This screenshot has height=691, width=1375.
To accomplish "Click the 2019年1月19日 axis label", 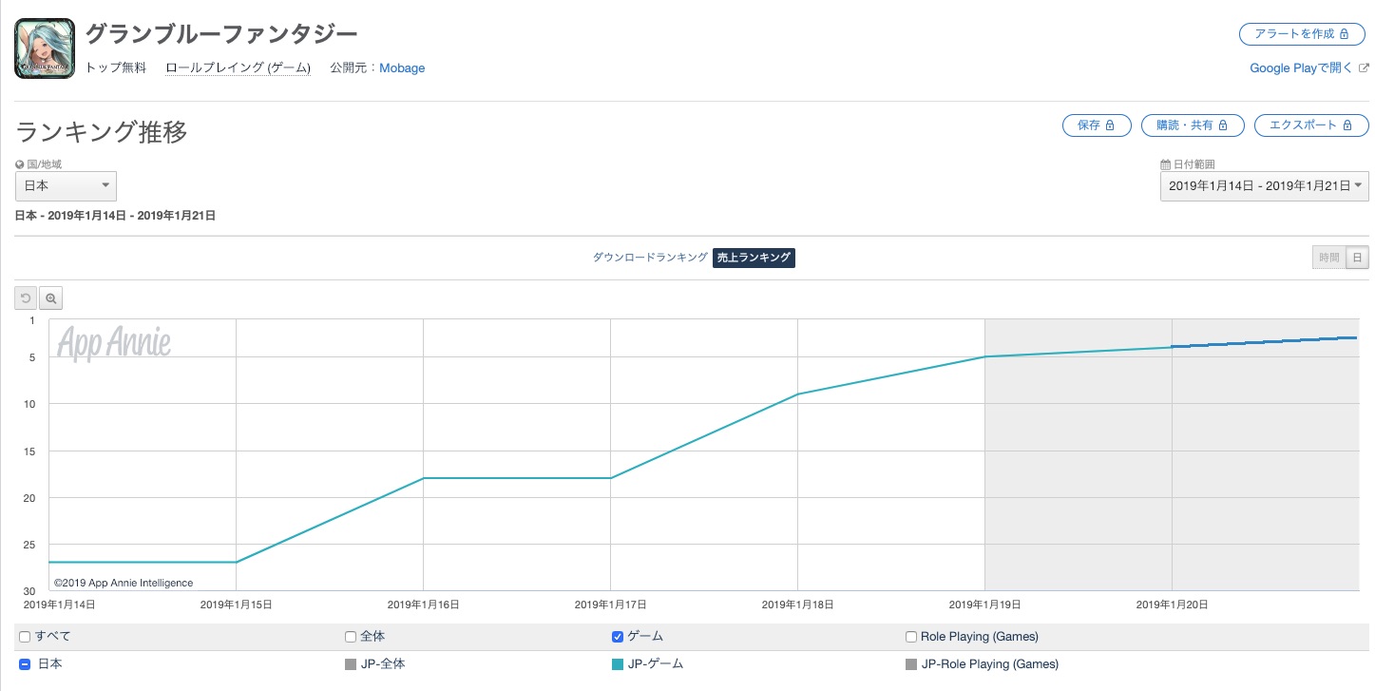I will (985, 604).
